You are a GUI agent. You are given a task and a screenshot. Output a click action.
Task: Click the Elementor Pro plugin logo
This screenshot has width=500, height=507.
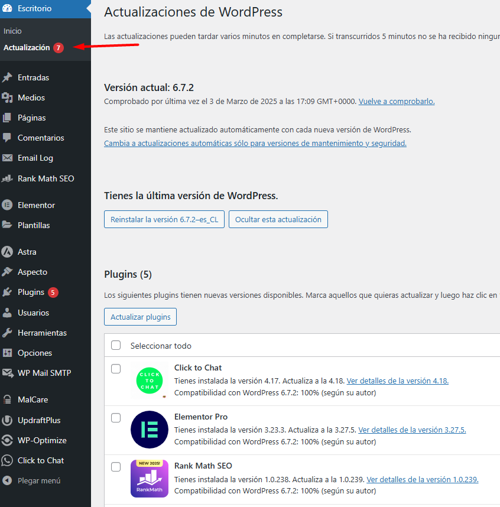(x=150, y=430)
